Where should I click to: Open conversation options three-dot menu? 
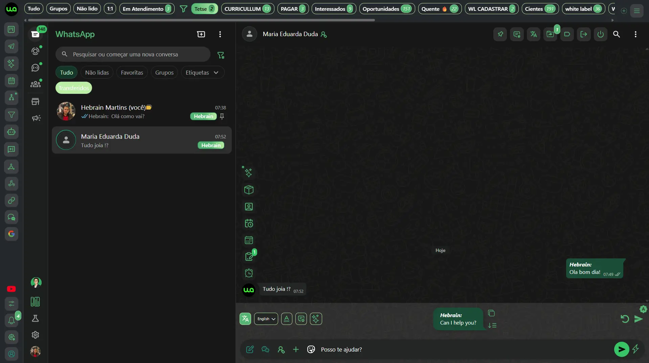click(635, 34)
